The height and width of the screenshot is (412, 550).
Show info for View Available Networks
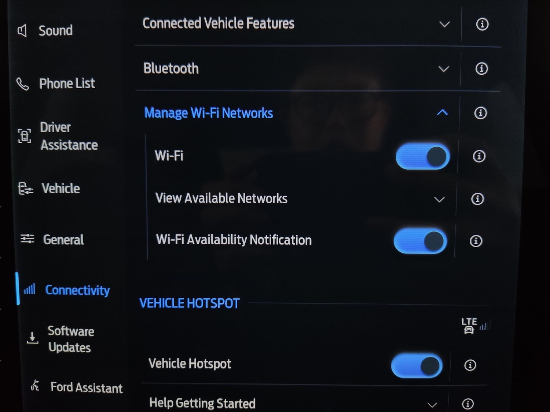(x=477, y=199)
